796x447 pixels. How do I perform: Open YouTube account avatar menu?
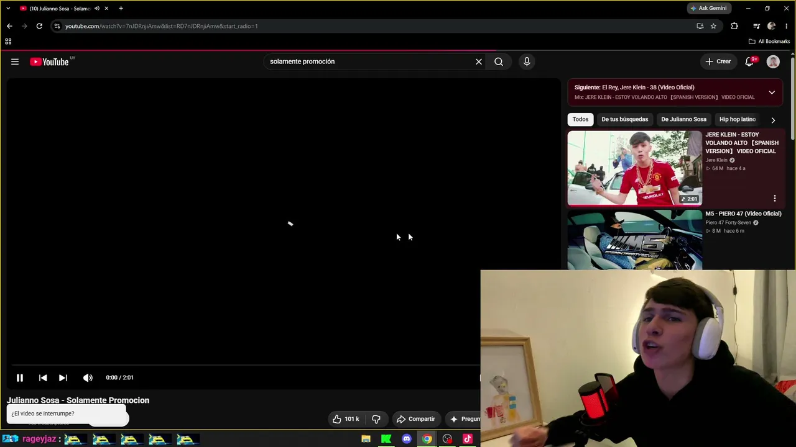pos(773,61)
